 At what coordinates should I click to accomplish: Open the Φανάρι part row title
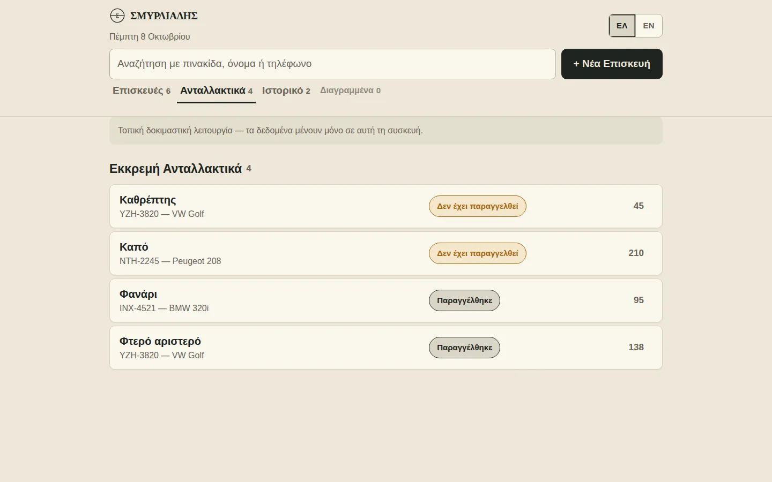pos(138,294)
